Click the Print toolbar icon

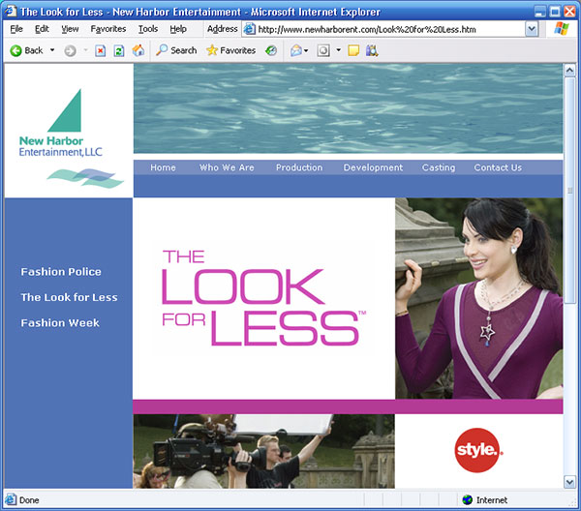tap(323, 50)
